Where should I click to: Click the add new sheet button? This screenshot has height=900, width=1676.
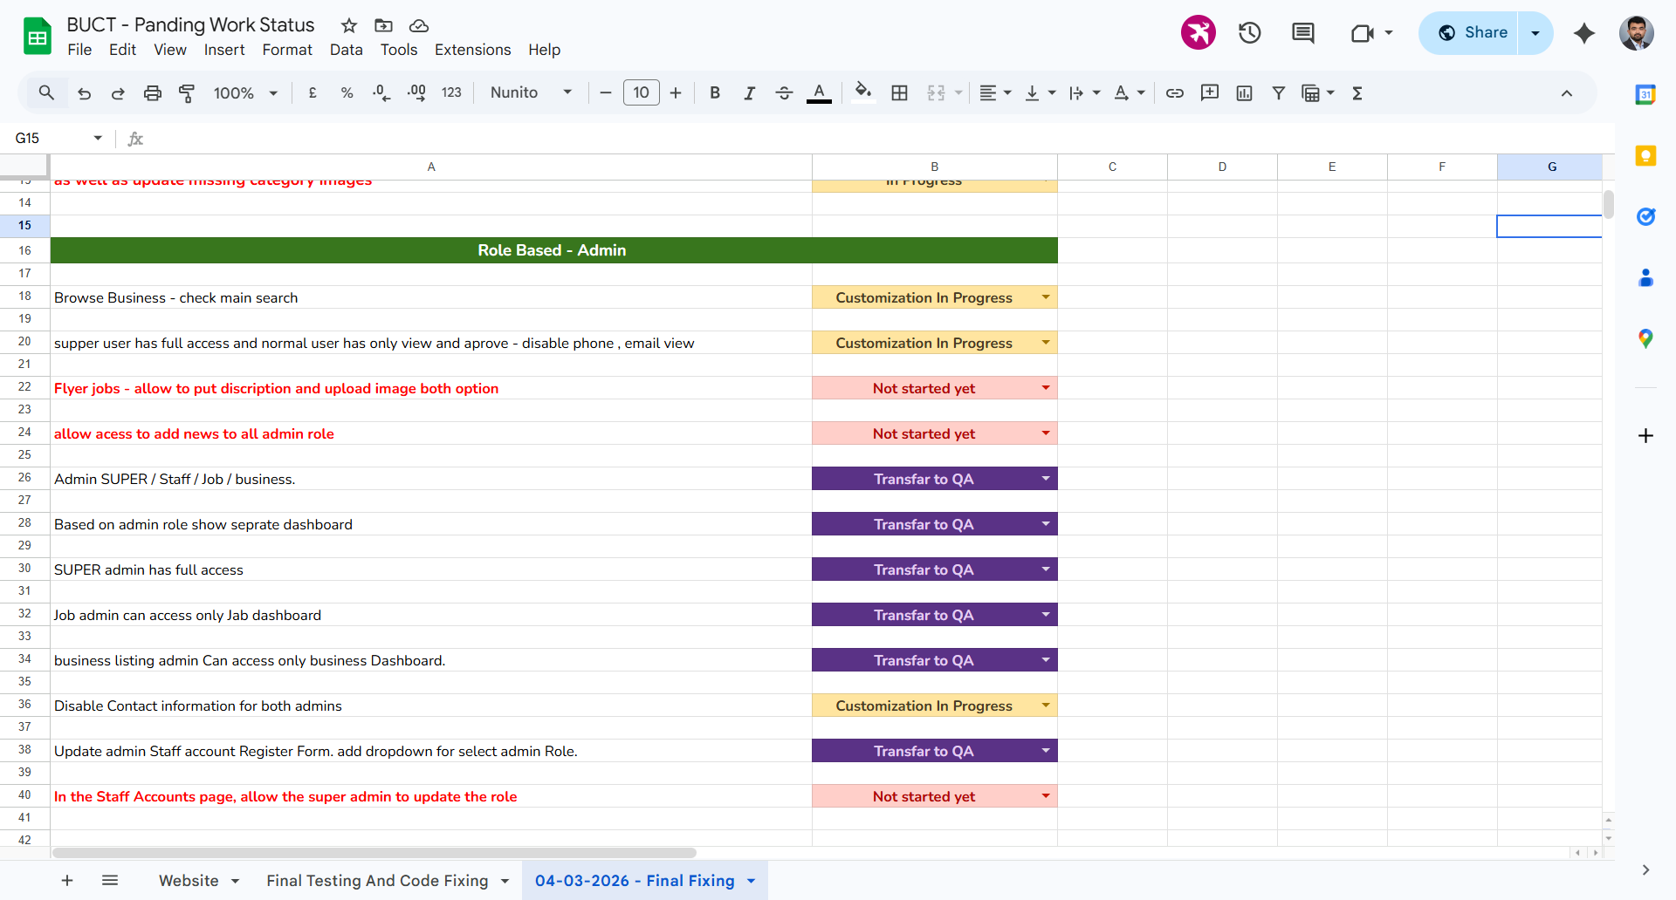[x=67, y=881]
